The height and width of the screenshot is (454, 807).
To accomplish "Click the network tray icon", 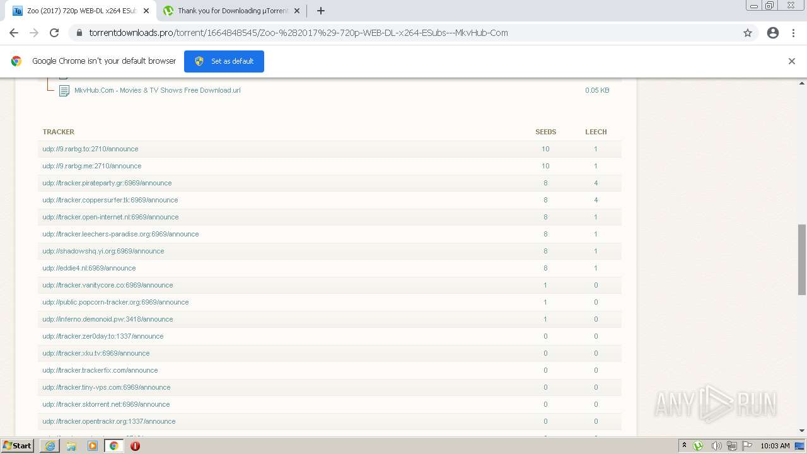I will [x=731, y=446].
